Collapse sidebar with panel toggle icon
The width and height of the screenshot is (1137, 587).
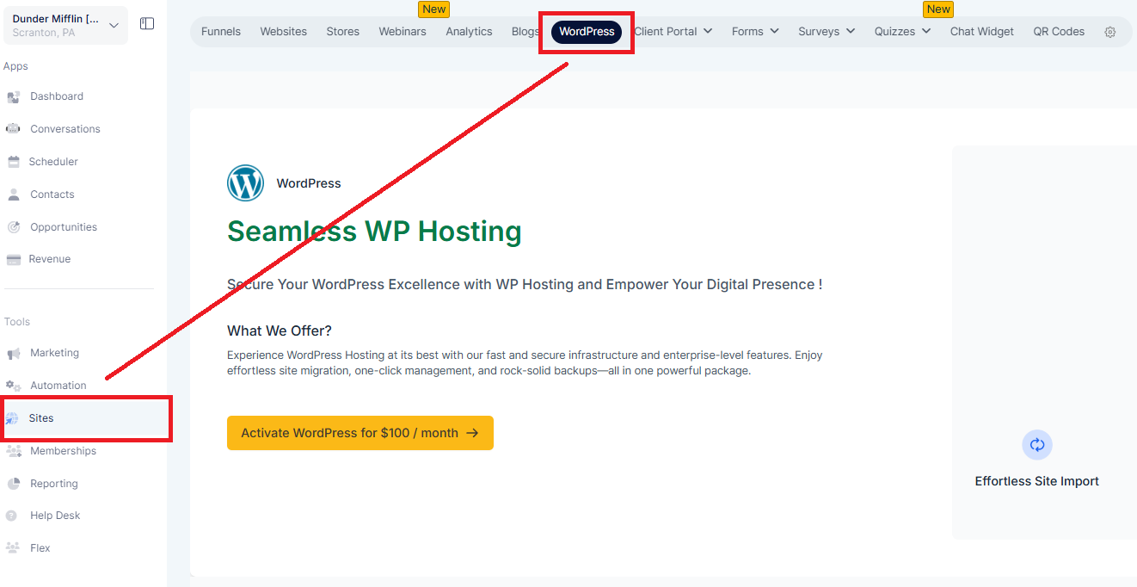pyautogui.click(x=147, y=24)
